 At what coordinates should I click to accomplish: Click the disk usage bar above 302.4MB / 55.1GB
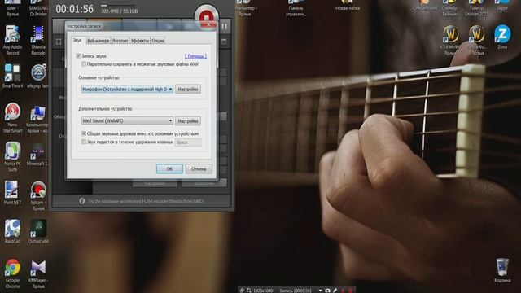[x=119, y=6]
